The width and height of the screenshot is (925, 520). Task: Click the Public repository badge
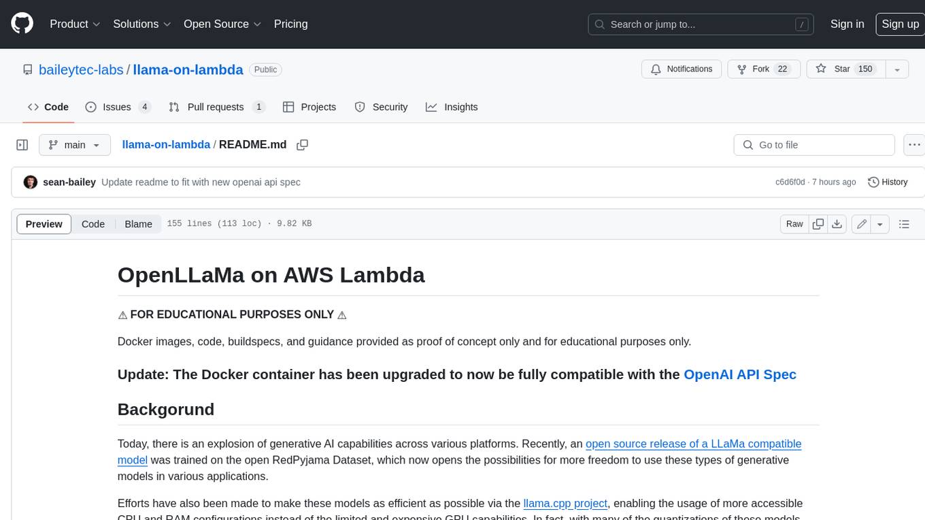tap(265, 69)
